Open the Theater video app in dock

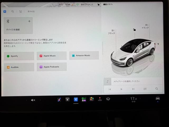[68, 99]
